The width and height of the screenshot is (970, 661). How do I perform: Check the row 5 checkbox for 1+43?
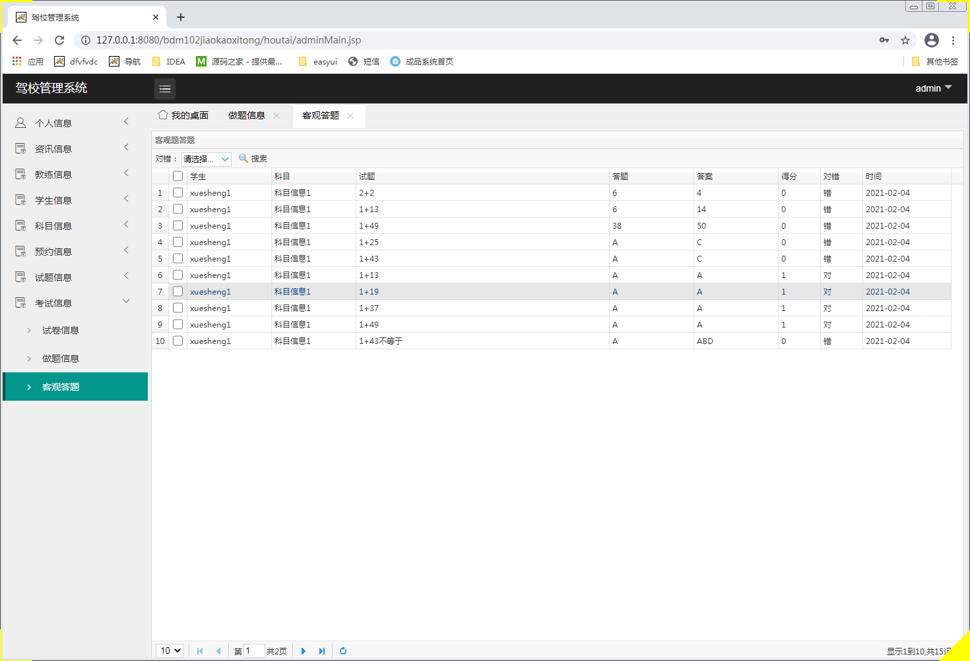coord(178,258)
